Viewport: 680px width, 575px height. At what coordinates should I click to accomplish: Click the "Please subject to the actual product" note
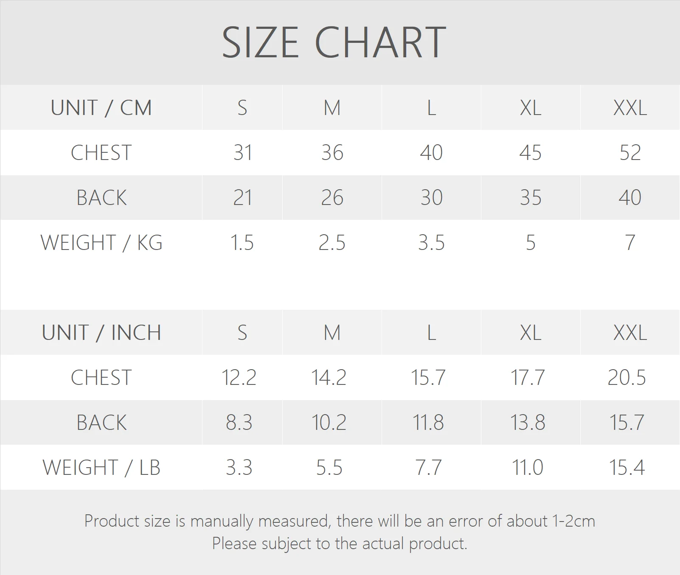(340, 544)
